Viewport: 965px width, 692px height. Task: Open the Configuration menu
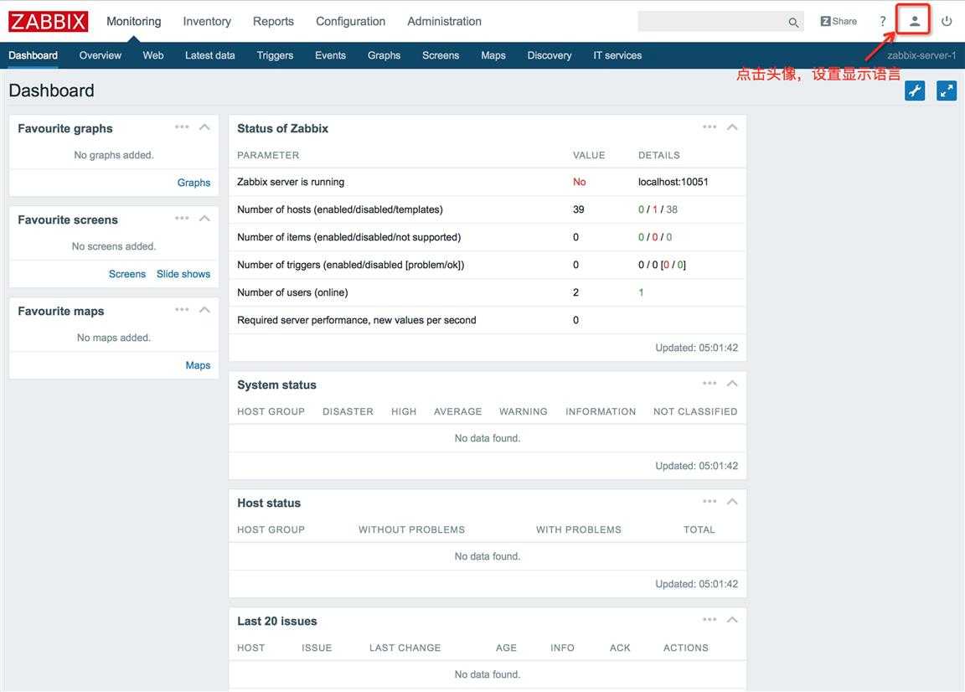pyautogui.click(x=350, y=22)
